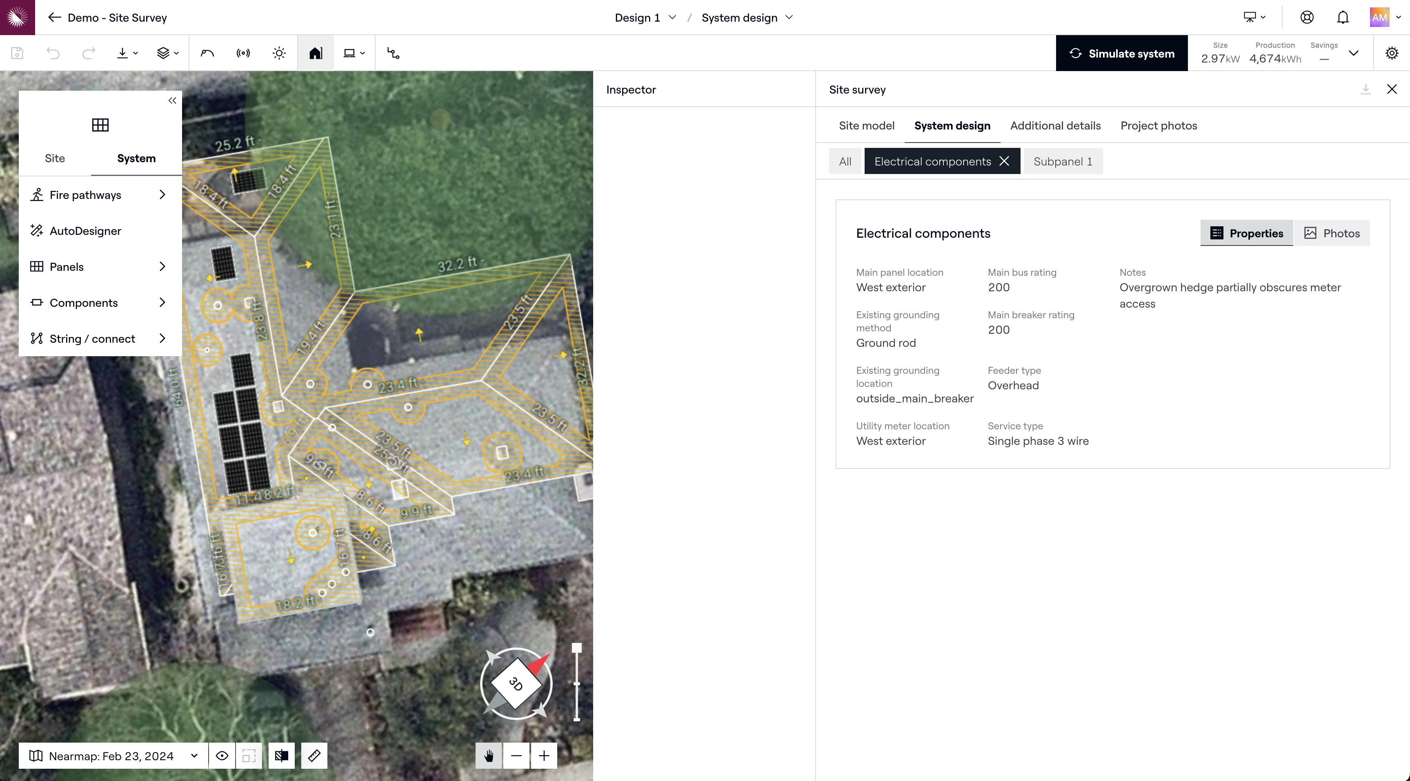
Task: Remove the Electrical components filter chip
Action: tap(1004, 161)
